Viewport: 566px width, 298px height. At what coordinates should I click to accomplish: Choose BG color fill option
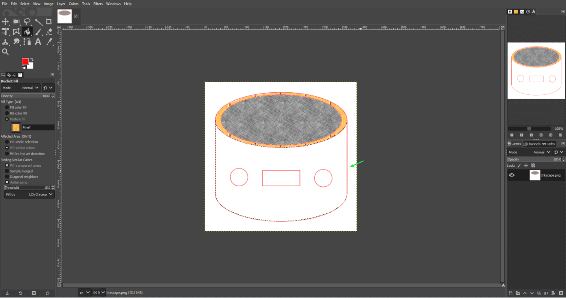tap(16, 113)
